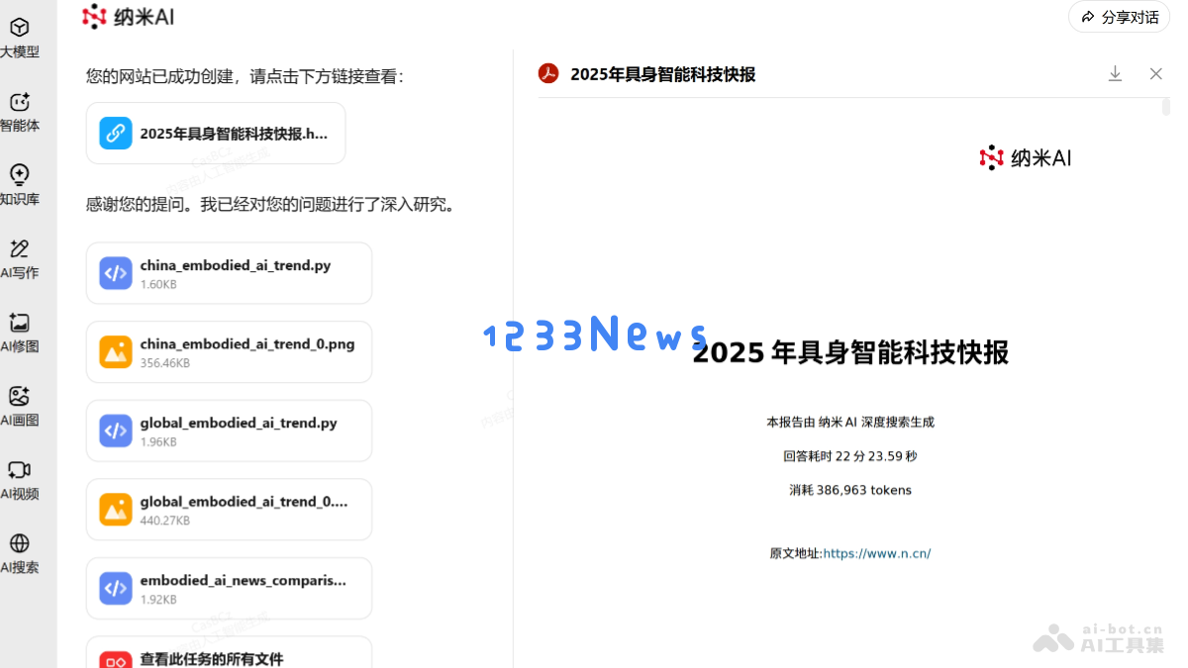The height and width of the screenshot is (668, 1188).
Task: Open the AI搜索 tool
Action: [x=20, y=554]
